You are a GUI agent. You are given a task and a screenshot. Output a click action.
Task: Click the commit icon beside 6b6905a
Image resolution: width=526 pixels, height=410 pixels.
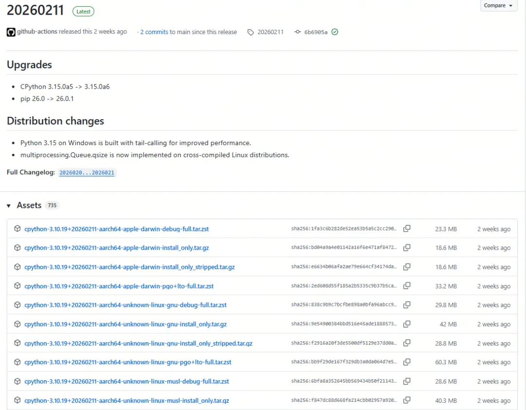point(298,32)
